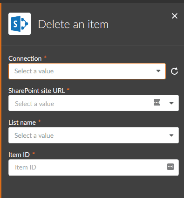Viewport: 184px width, 198px height.
Task: Refresh the Connection list
Action: 174,71
